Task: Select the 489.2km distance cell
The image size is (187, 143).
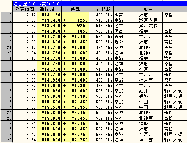Action: click(x=101, y=15)
